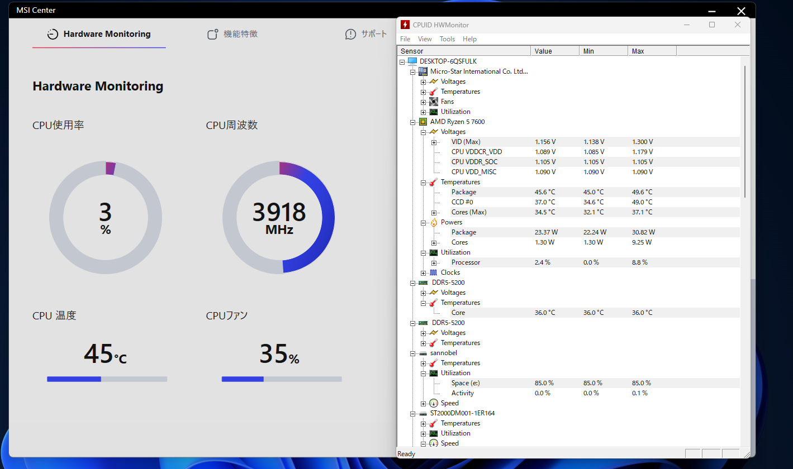Viewport: 793px width, 469px height.
Task: Click the Fans icon under Micro-Star
Action: (x=434, y=102)
